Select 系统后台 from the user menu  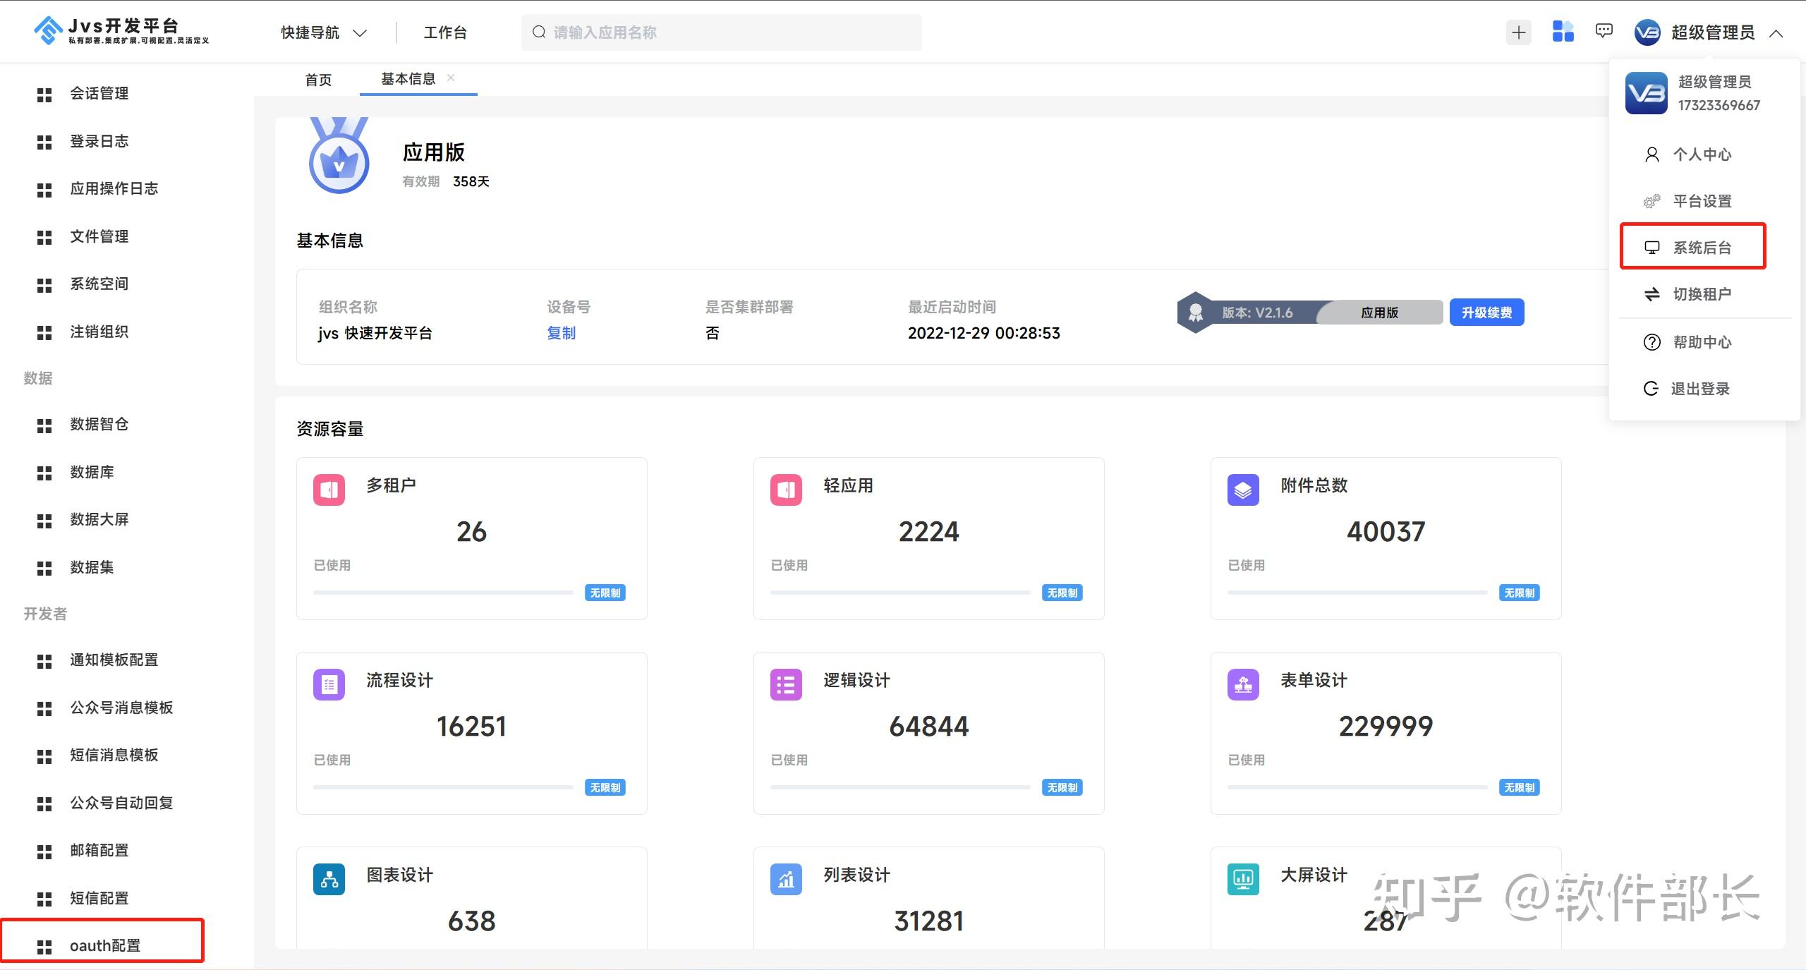1701,247
